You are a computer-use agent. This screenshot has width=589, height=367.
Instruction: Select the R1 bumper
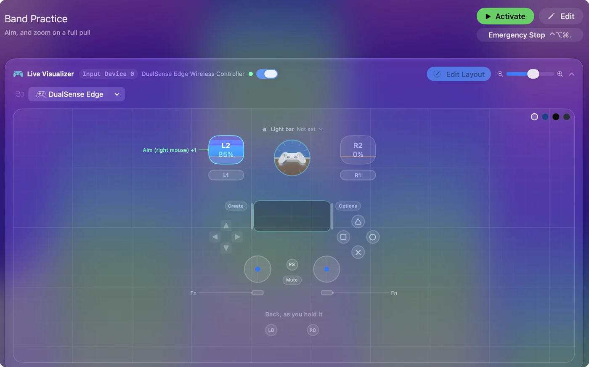(x=358, y=175)
